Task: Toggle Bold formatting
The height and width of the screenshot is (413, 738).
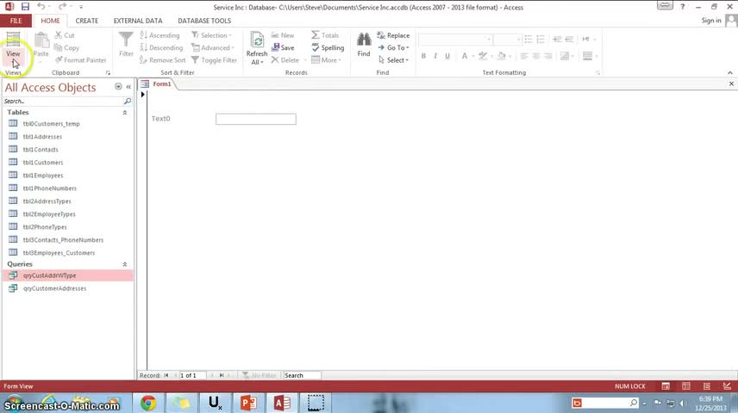Action: (423, 56)
